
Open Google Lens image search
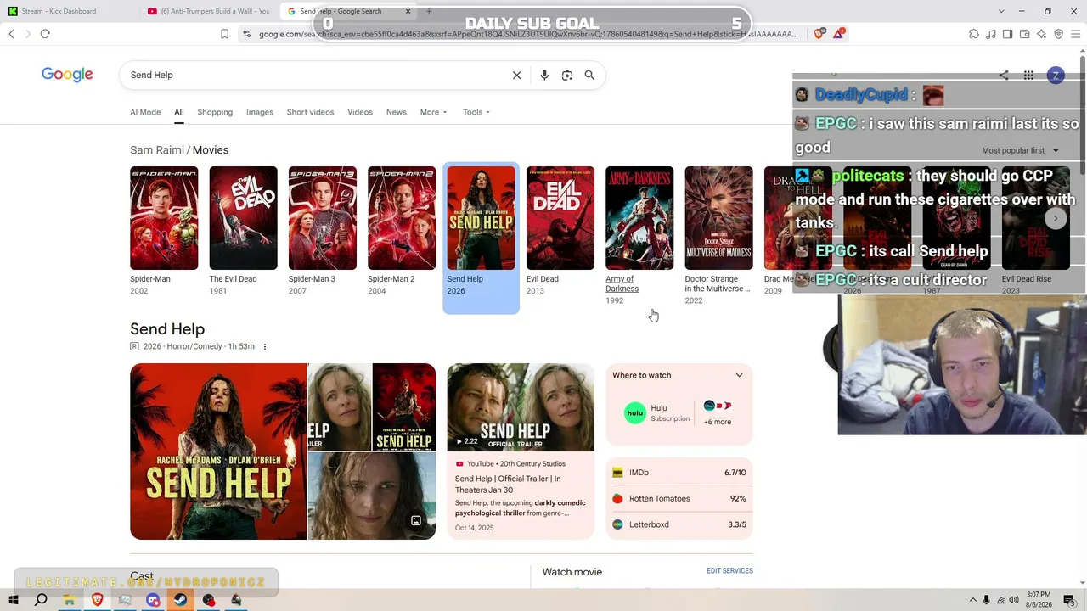[567, 75]
